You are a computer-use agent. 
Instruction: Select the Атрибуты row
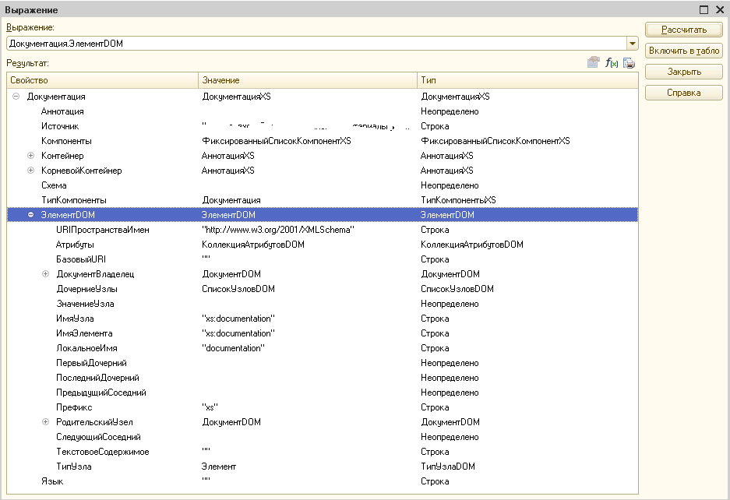click(x=323, y=245)
